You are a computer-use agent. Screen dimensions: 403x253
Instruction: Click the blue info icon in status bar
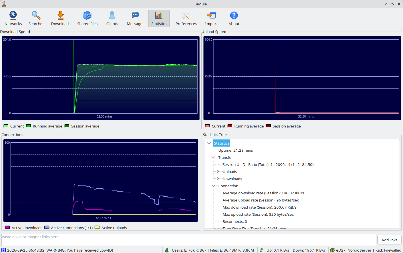pos(4,250)
